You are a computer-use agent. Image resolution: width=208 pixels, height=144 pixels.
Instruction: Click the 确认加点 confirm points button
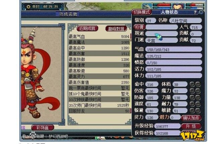(x=191, y=118)
